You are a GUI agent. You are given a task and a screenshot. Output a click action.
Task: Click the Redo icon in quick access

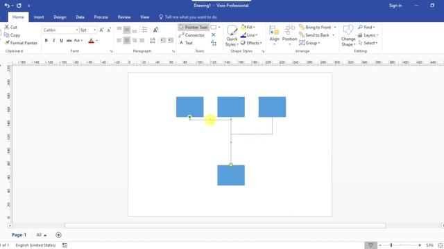pyautogui.click(x=19, y=6)
